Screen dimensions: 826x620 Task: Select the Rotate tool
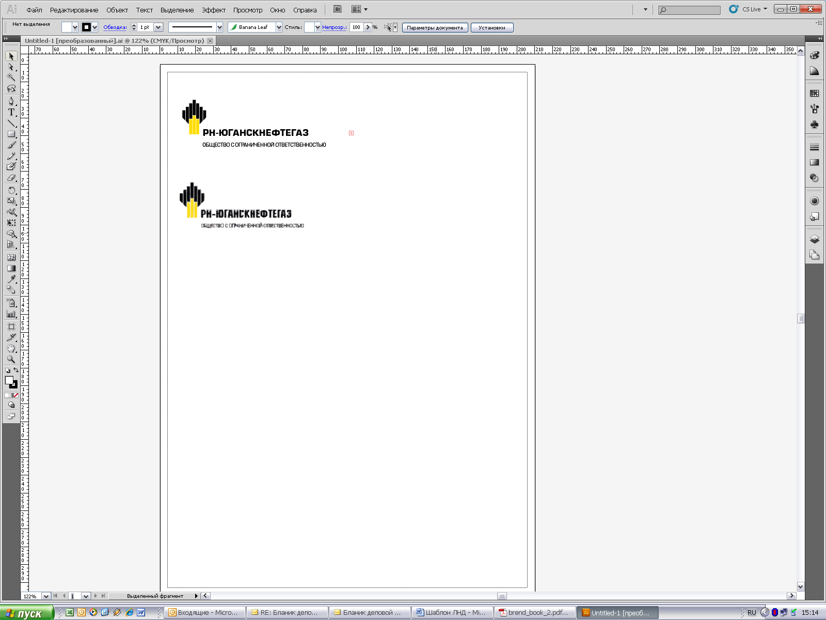11,190
